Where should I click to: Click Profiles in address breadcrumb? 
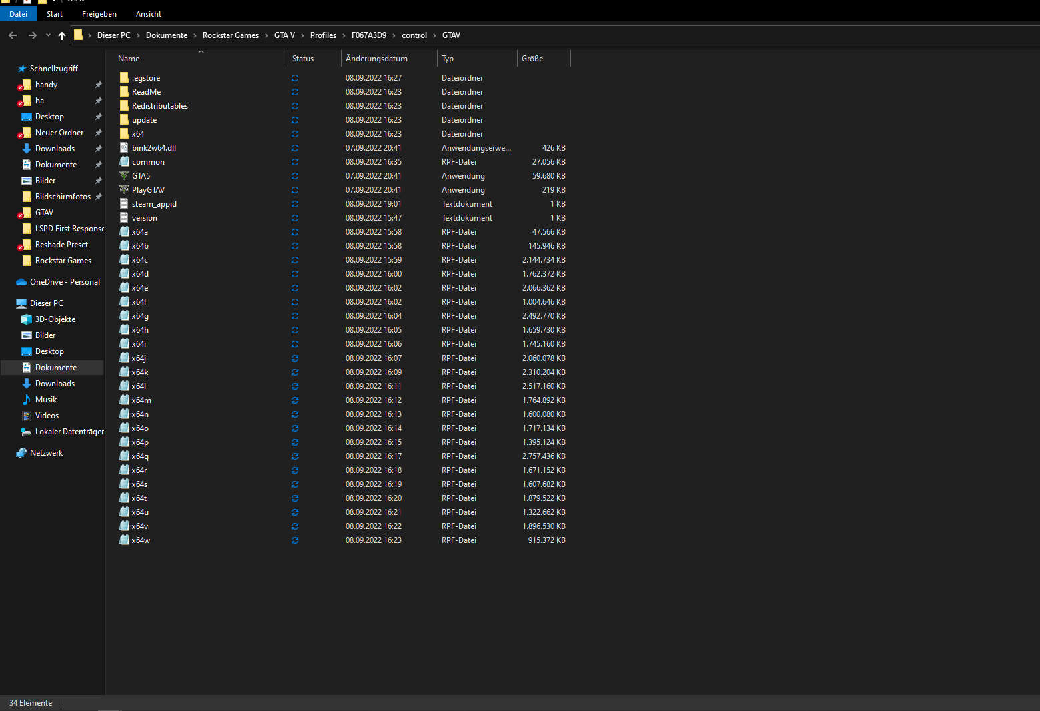[323, 35]
